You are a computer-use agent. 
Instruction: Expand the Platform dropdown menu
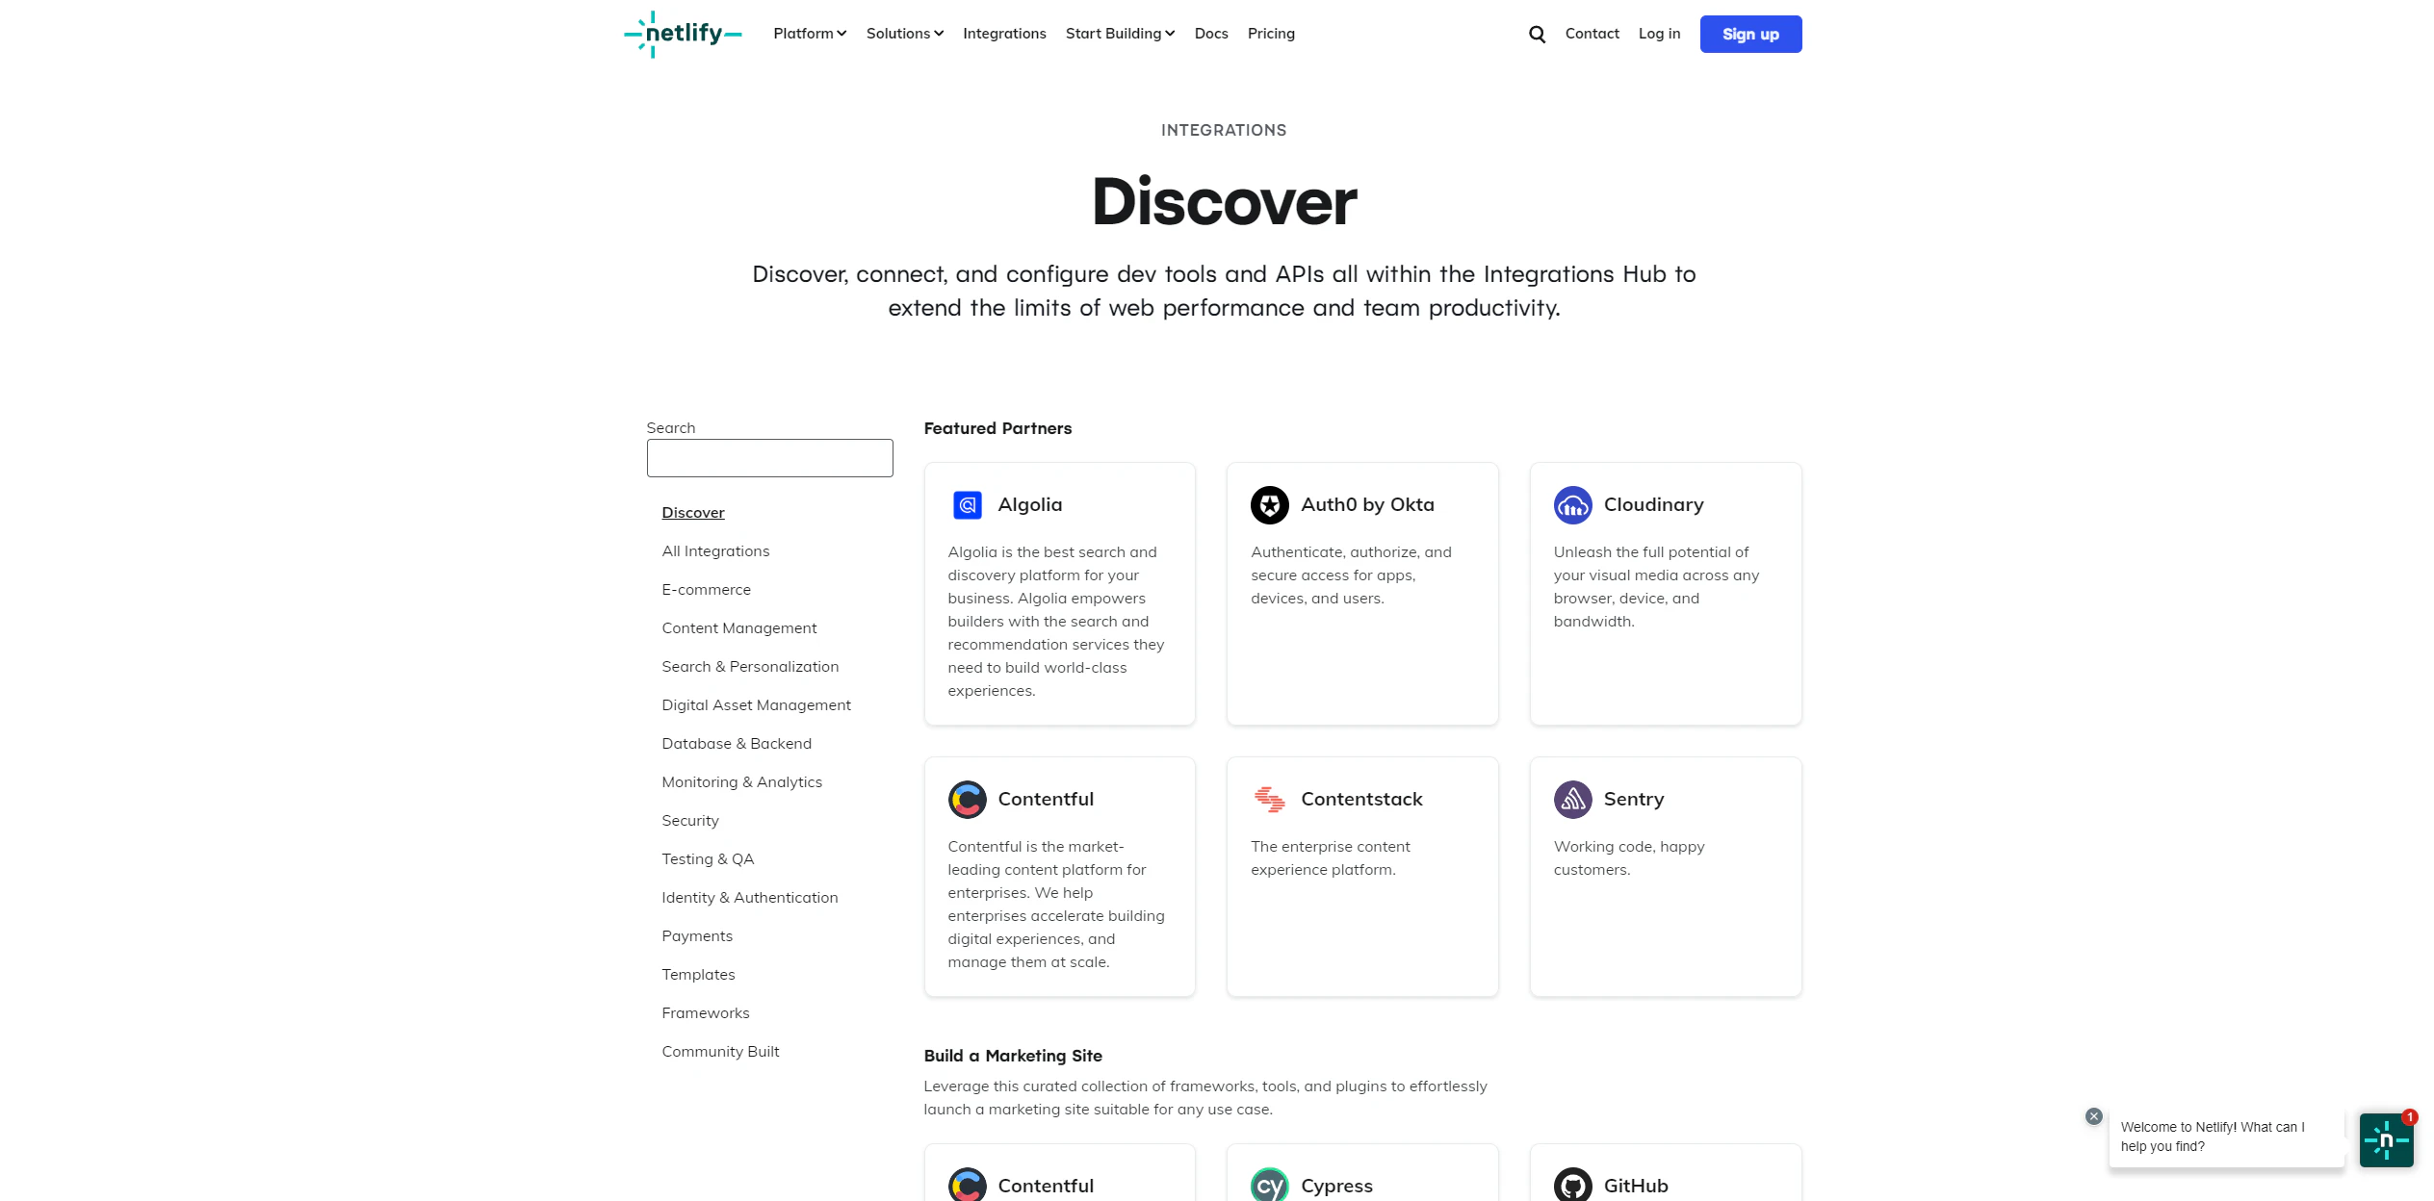(807, 33)
